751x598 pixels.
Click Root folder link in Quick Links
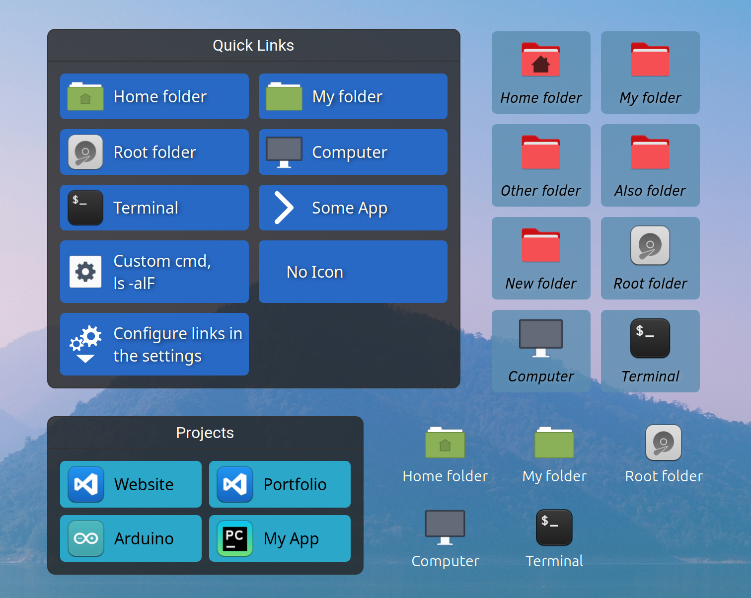154,152
